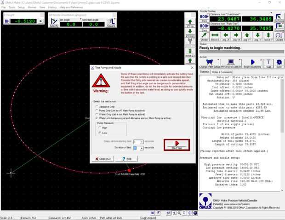Open the View menu
285x220 pixels.
(42, 7)
